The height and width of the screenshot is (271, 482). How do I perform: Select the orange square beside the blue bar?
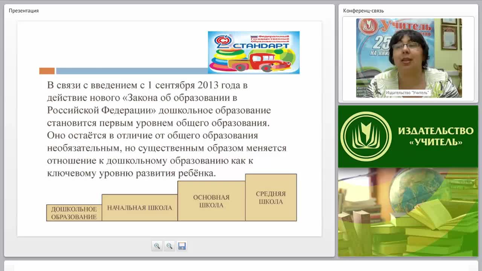[x=47, y=71]
